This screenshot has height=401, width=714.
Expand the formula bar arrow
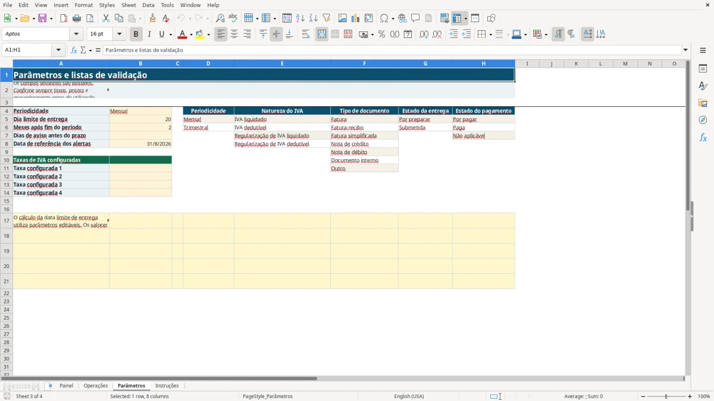tap(685, 50)
